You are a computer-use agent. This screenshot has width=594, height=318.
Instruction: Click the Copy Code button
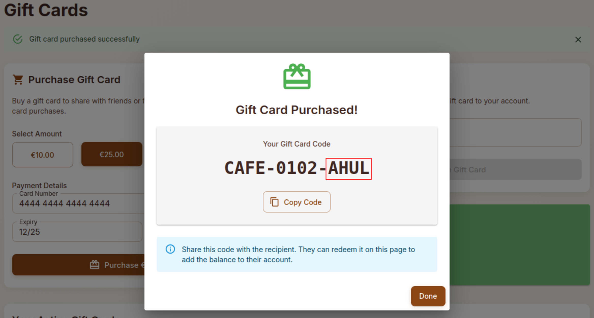(296, 202)
